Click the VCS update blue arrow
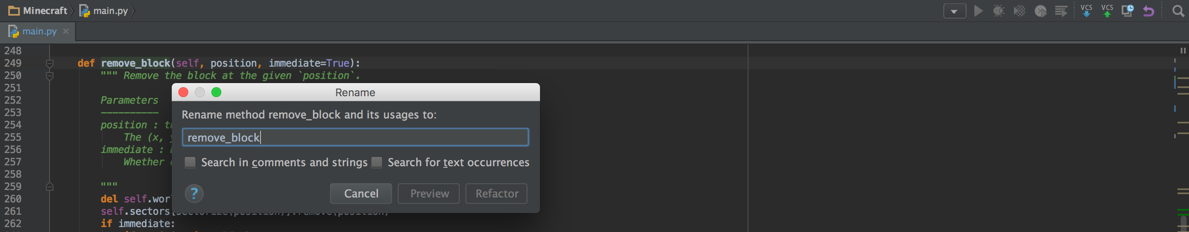This screenshot has width=1189, height=232. pyautogui.click(x=1087, y=11)
